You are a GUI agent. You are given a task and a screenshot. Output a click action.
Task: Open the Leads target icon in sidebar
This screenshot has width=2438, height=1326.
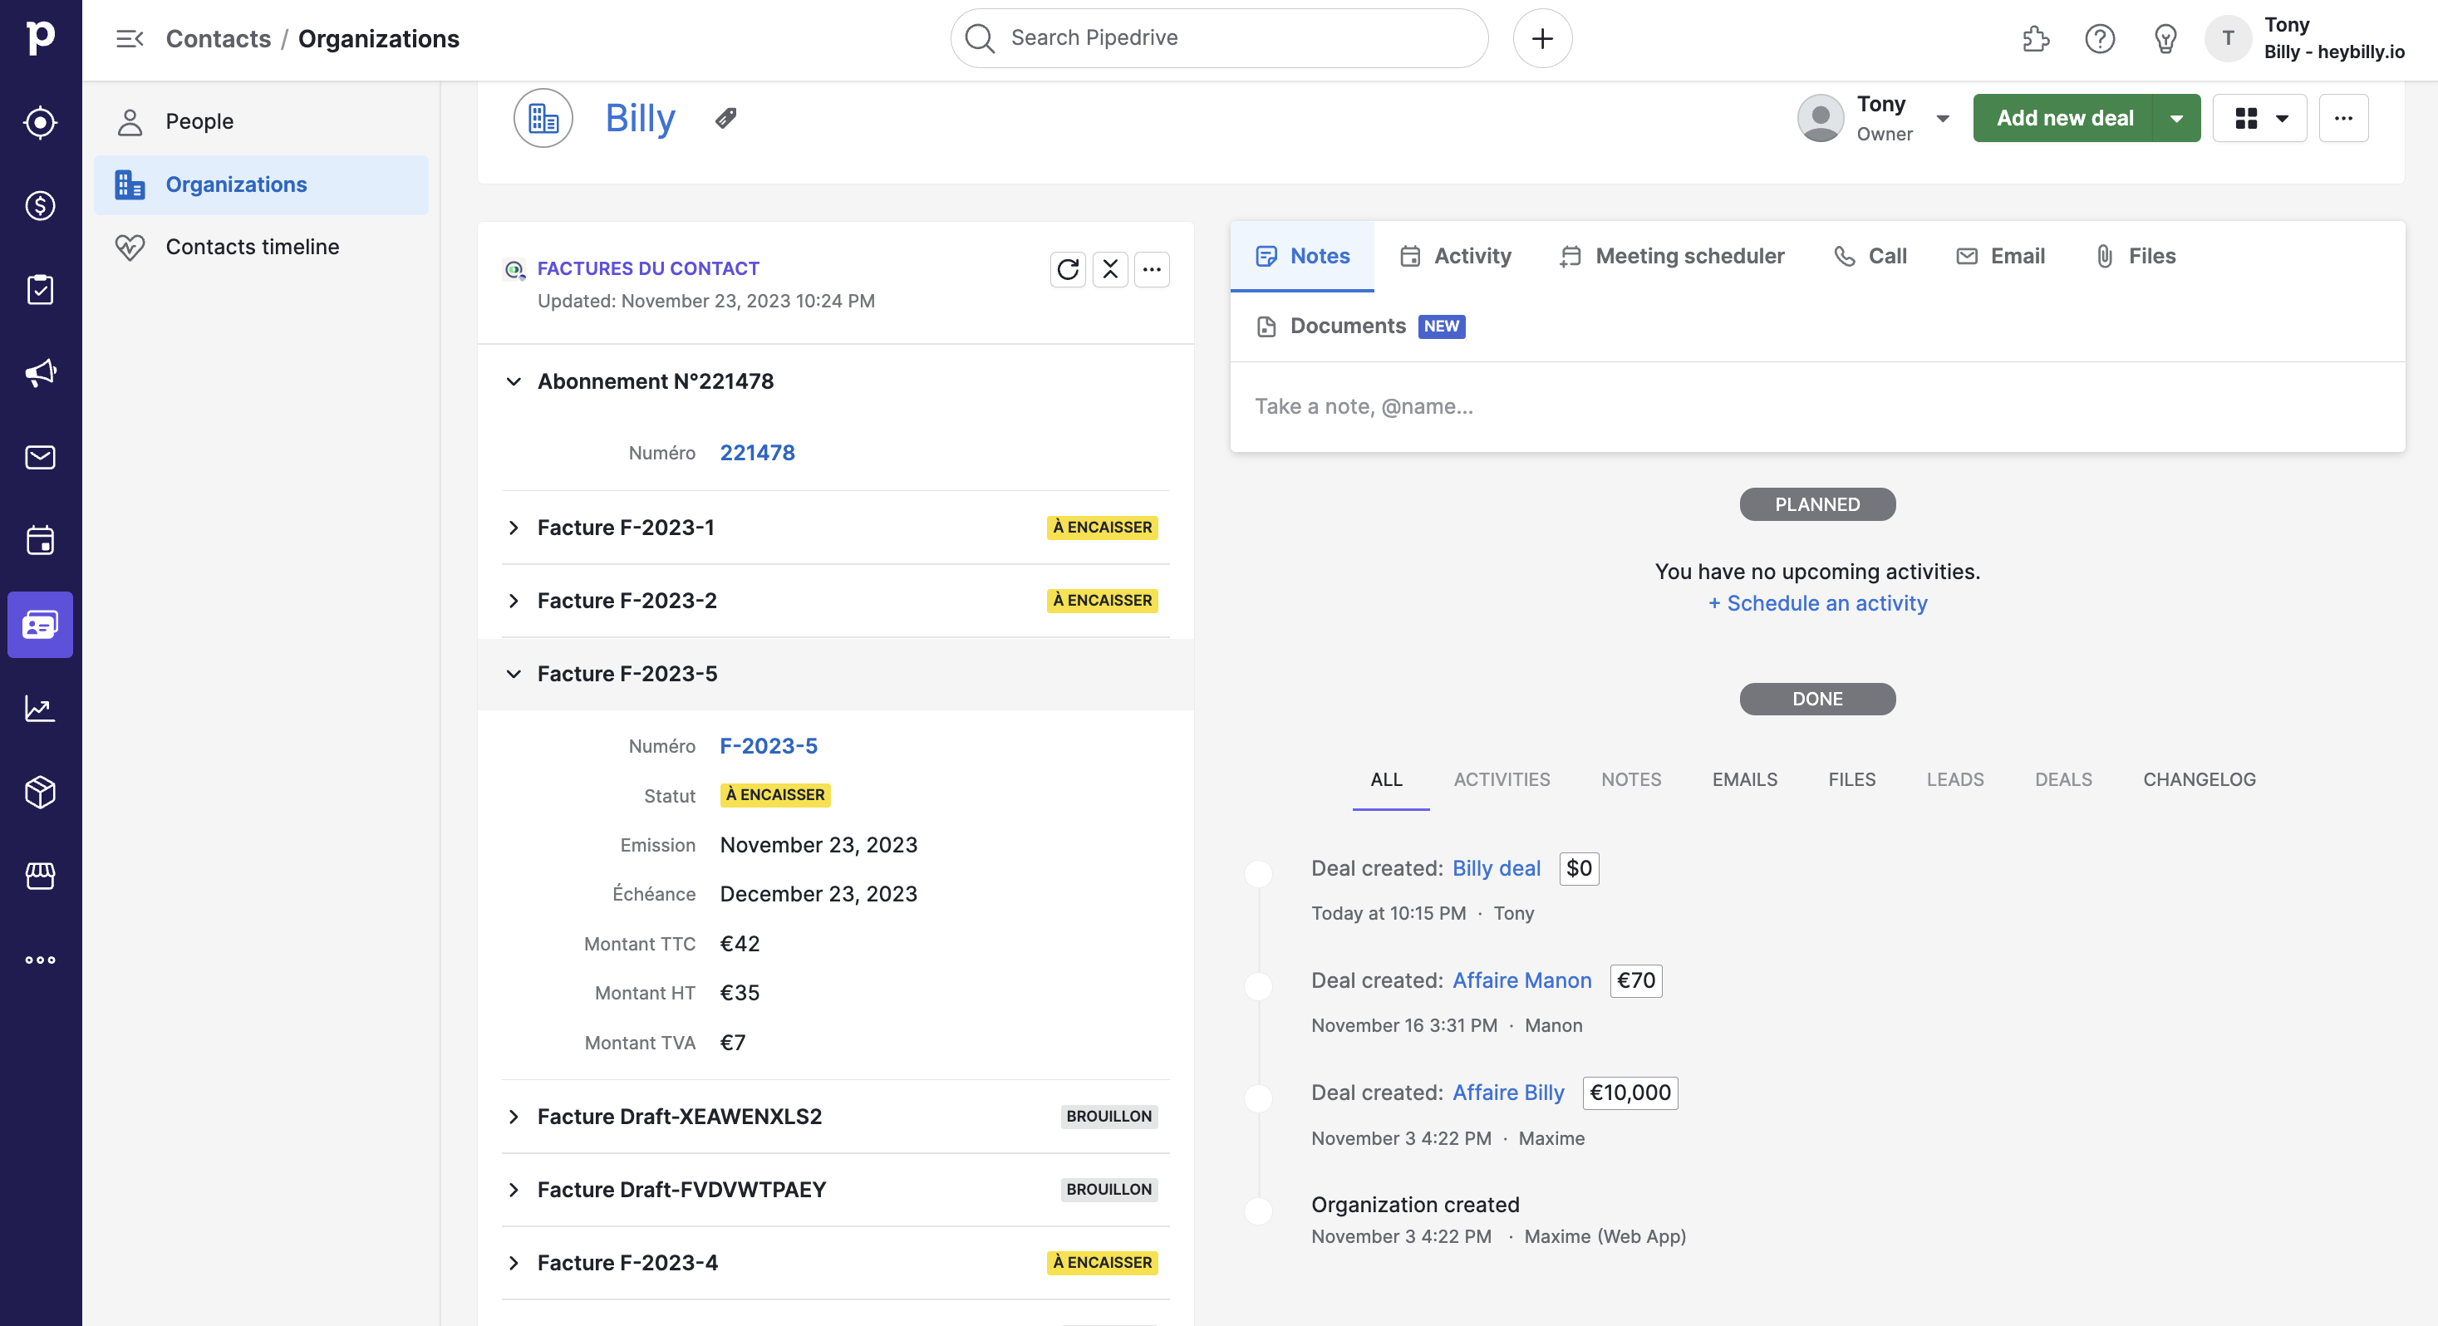41,122
